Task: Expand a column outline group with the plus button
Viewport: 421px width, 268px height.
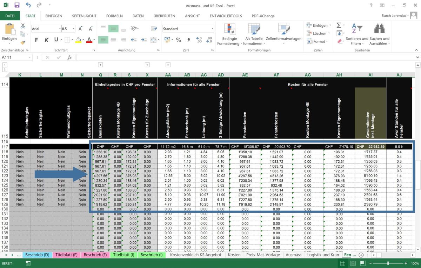Action: point(100,65)
